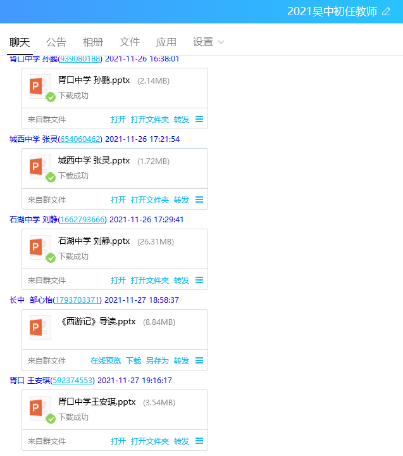
Task: Click the PowerPoint icon of 石湖中学 刘静.pptx
Action: (40, 247)
